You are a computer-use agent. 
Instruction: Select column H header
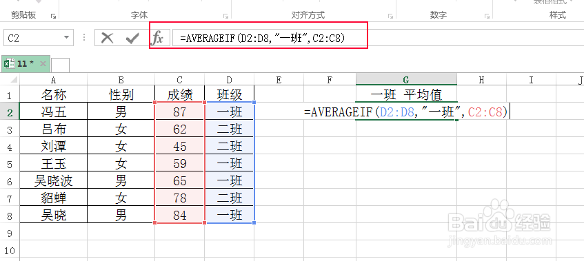[x=481, y=79]
